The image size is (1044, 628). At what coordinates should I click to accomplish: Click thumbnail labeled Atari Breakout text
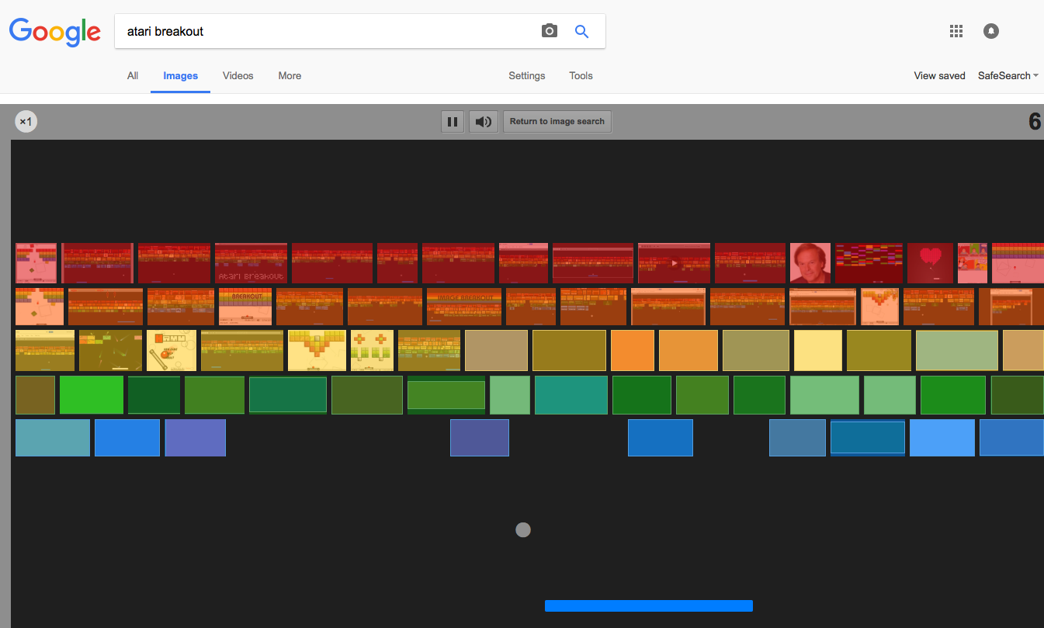(251, 263)
